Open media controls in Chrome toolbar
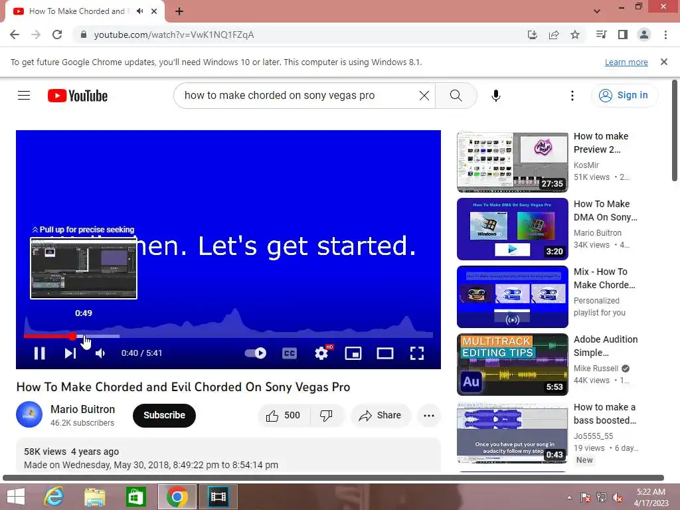Screen dimensions: 680x510 pos(601,35)
